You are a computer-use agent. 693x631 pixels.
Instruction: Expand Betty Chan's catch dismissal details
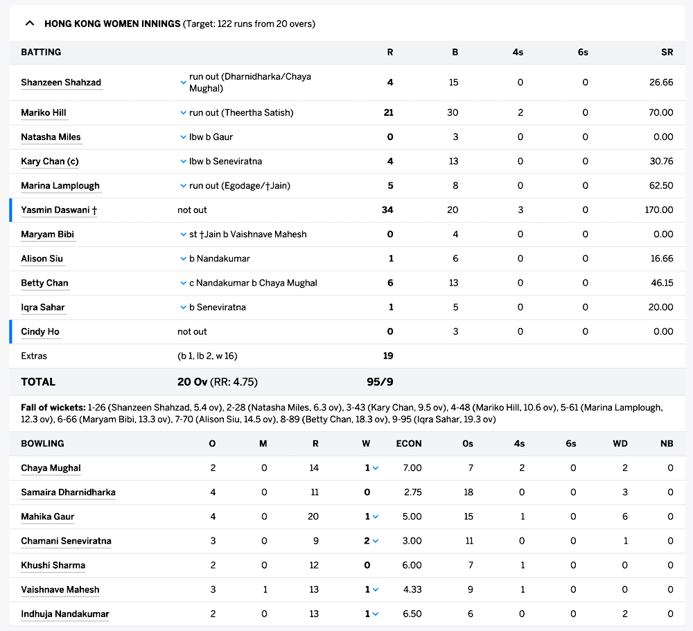pyautogui.click(x=182, y=282)
